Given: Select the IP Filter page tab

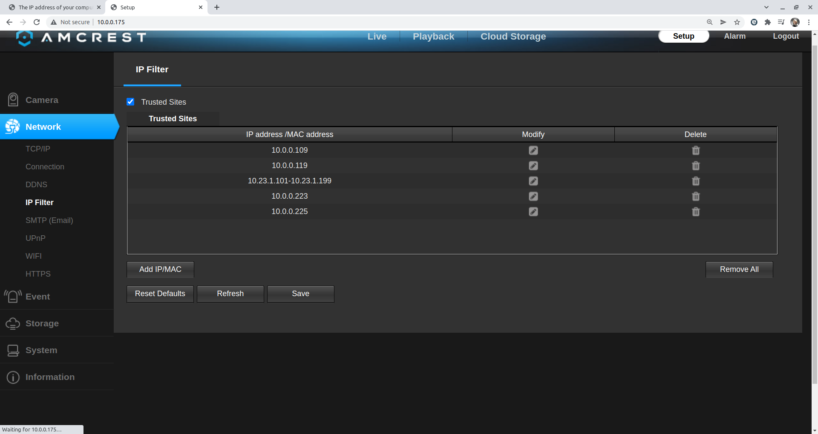Looking at the screenshot, I should click(x=152, y=69).
